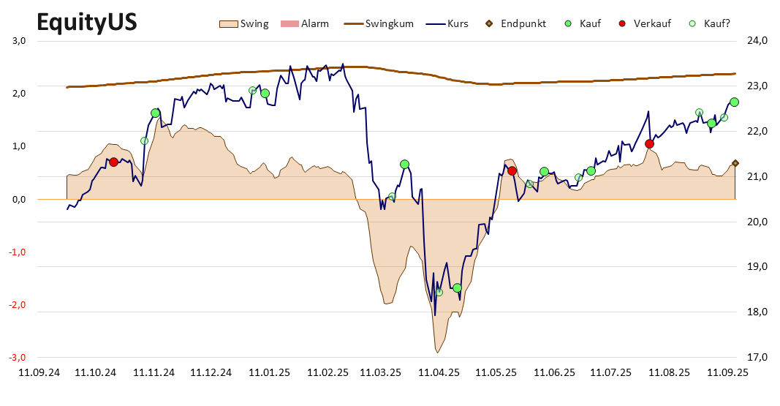Click the red Verkauf marker near 11.08.25
Screen dimensions: 780x406
tap(649, 144)
